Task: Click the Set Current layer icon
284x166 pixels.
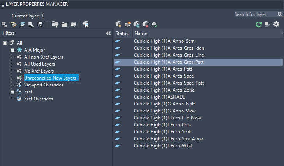Action: click(x=154, y=24)
